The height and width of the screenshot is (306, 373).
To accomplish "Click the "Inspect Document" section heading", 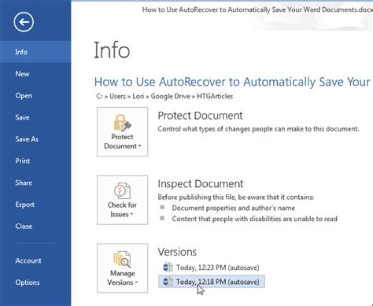I will (200, 184).
